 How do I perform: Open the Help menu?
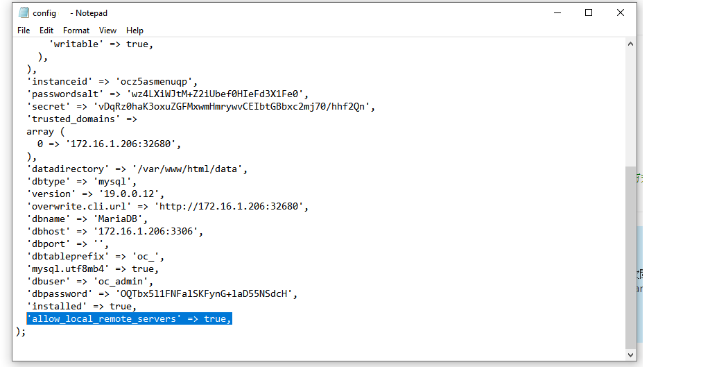(x=135, y=31)
